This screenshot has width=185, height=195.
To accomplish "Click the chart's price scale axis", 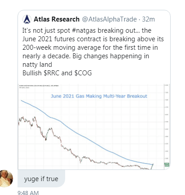I will click(167, 127).
